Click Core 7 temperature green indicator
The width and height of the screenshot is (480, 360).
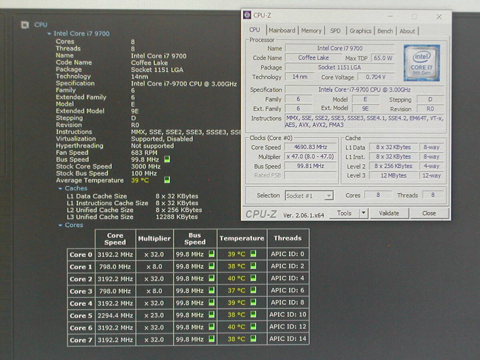point(253,339)
